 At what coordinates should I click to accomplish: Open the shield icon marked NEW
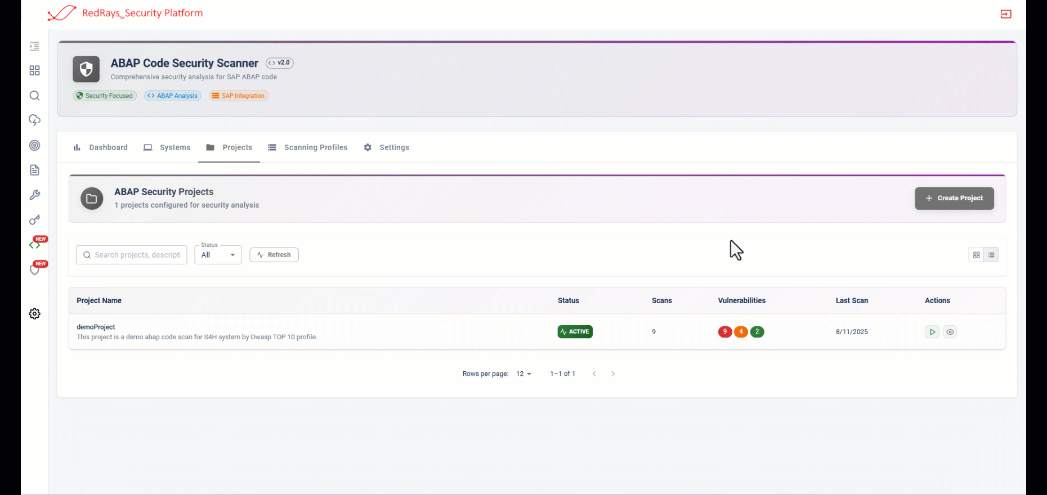click(34, 270)
